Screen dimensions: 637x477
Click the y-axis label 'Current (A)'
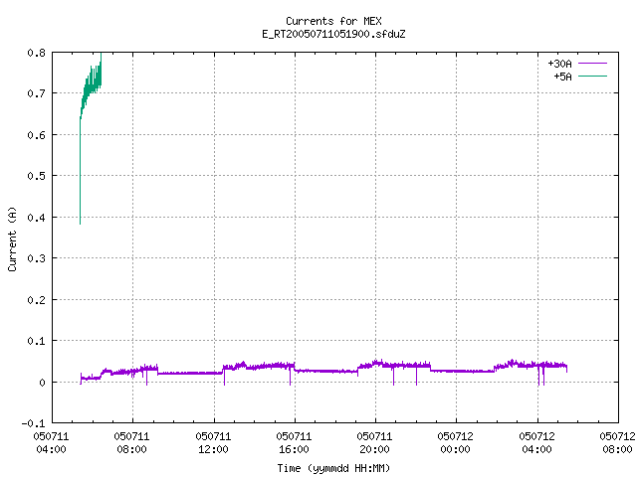pos(12,238)
